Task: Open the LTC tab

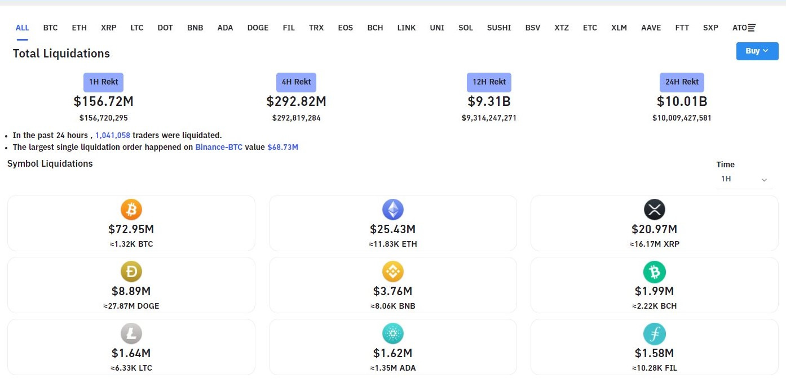Action: [x=137, y=28]
